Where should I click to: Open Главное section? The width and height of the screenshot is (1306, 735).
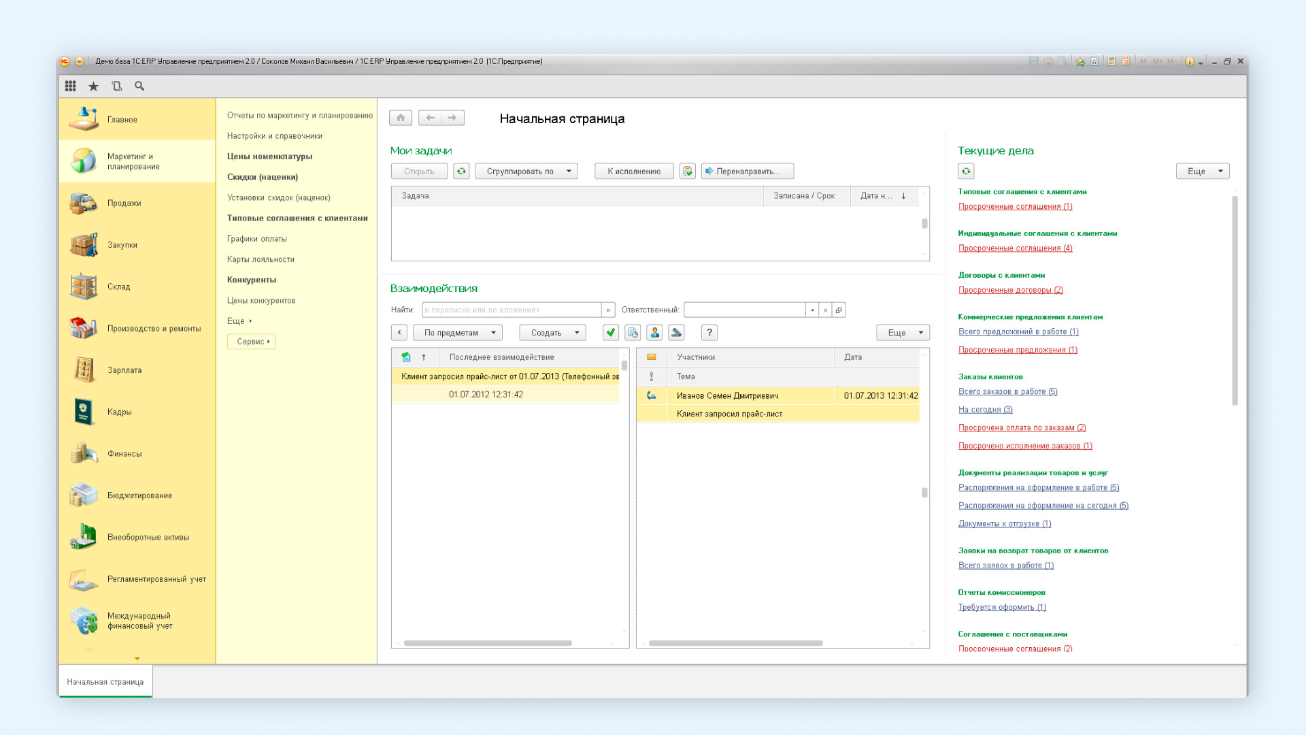137,119
